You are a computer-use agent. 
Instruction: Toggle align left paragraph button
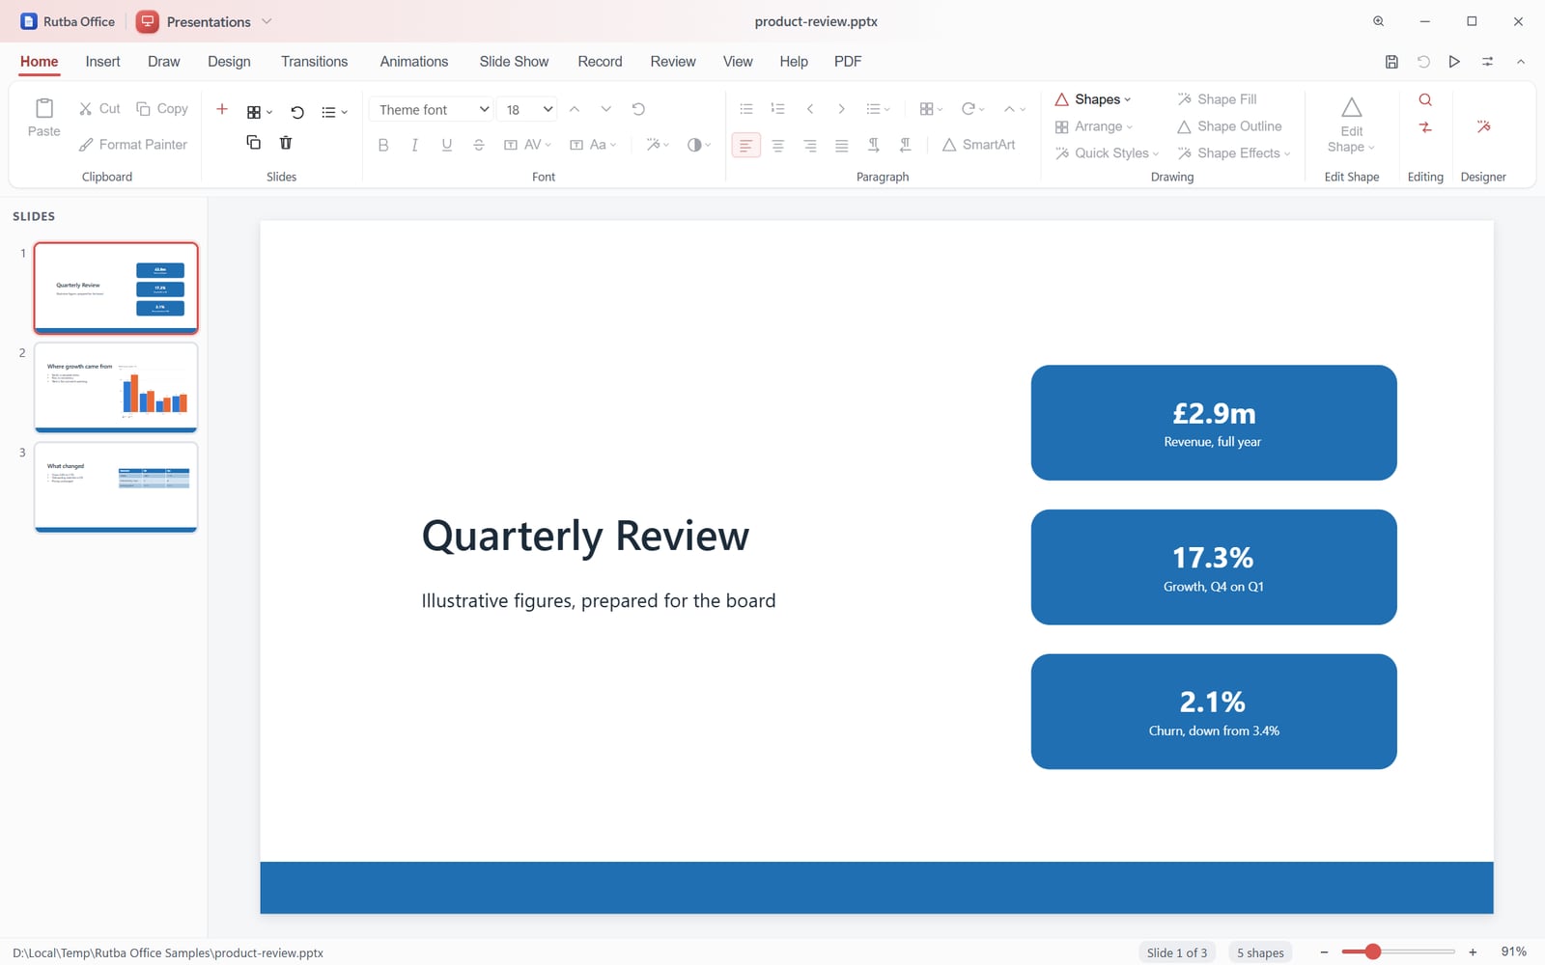[745, 145]
